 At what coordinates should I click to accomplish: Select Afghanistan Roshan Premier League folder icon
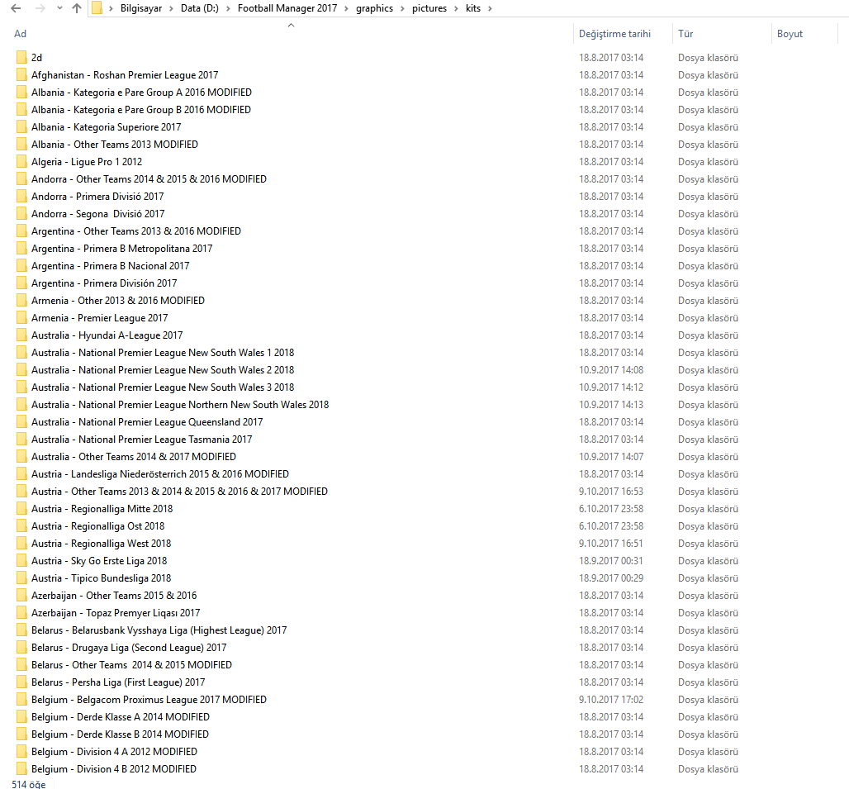(21, 74)
